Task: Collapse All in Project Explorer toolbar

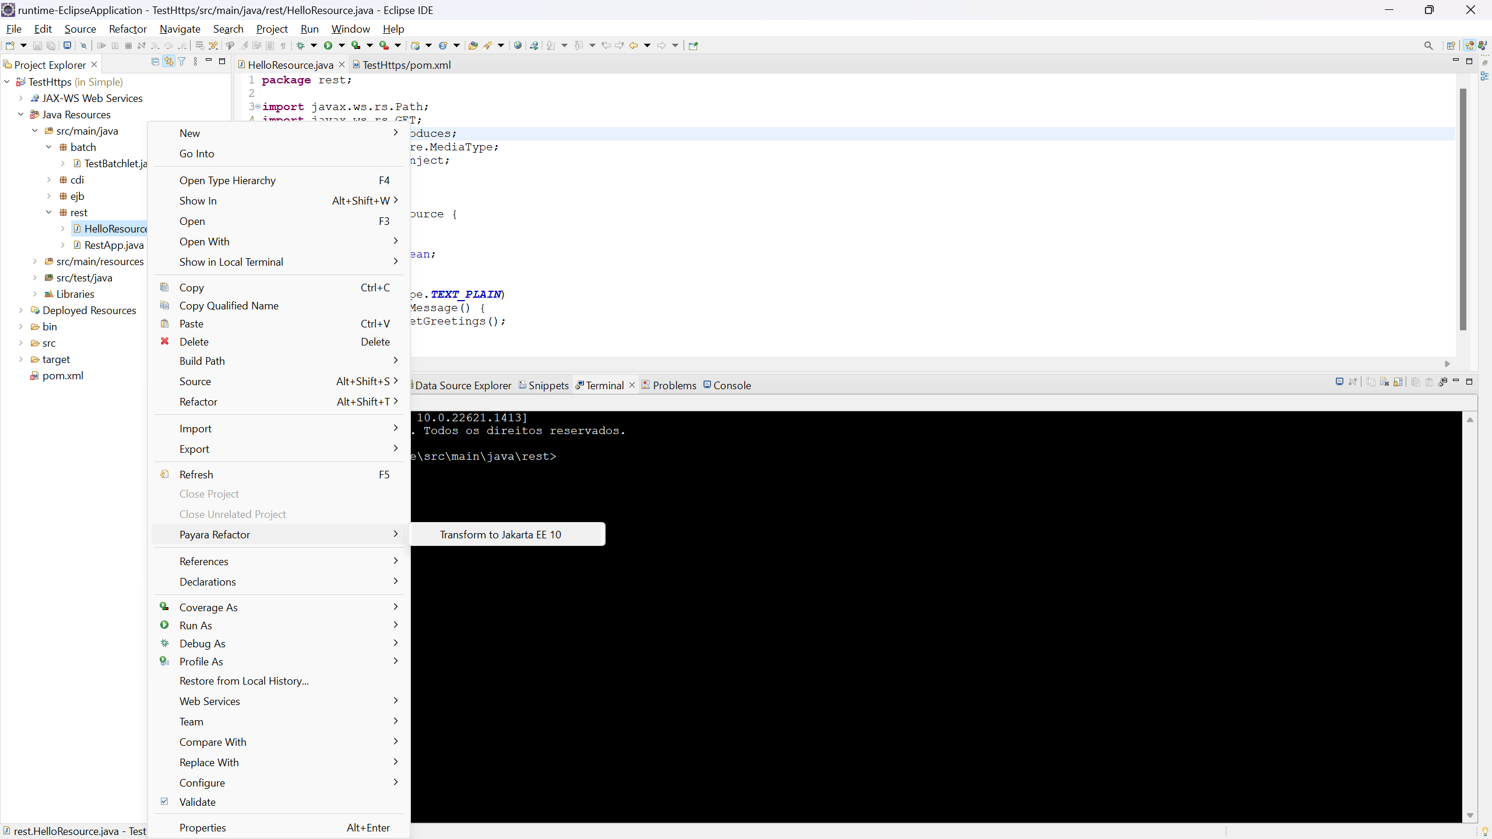Action: coord(155,61)
